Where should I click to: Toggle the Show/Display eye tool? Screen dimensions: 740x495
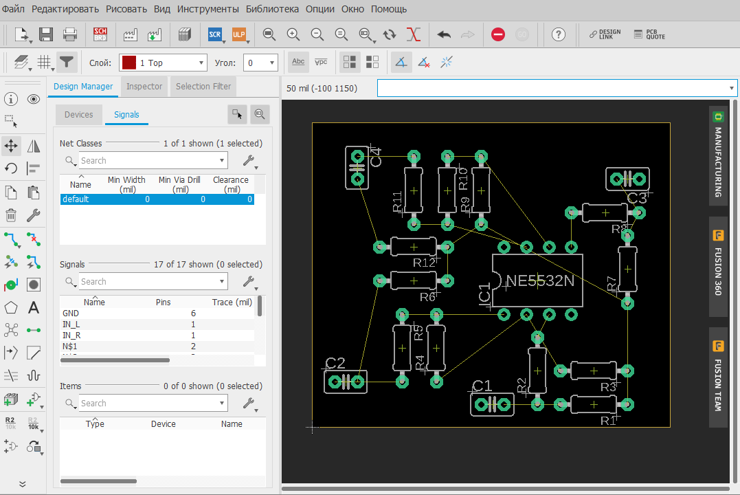coord(34,99)
